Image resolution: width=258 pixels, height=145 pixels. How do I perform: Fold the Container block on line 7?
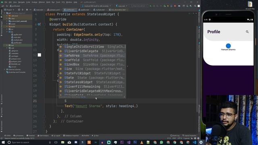(x=44, y=29)
